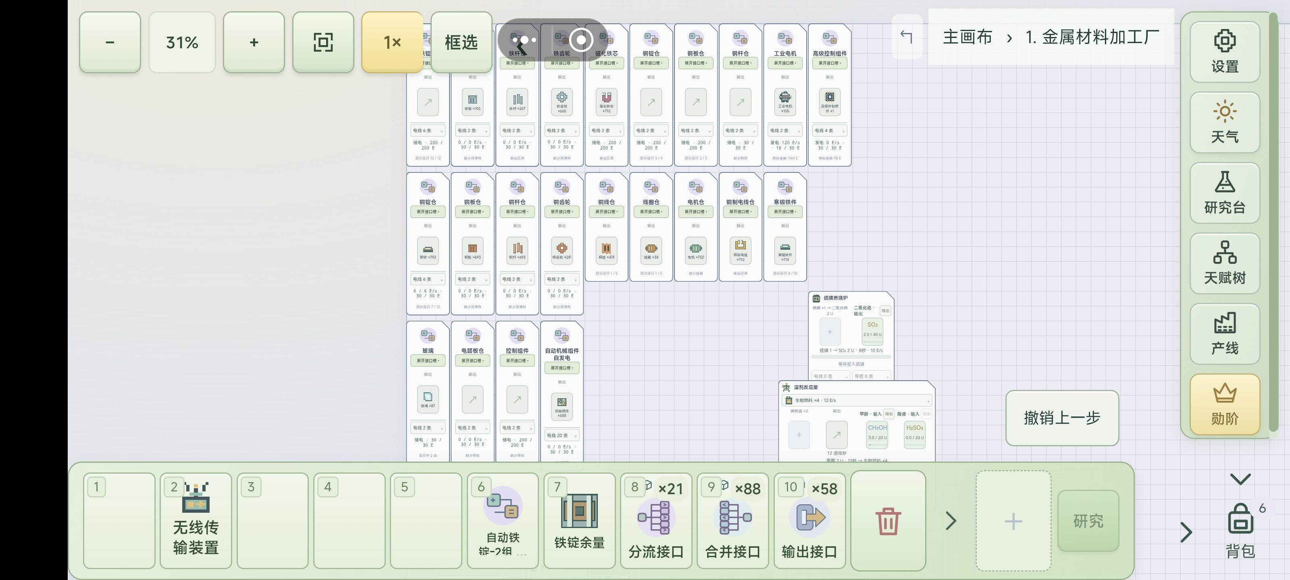Select 无线传输装置 in slot 2

[x=196, y=521]
